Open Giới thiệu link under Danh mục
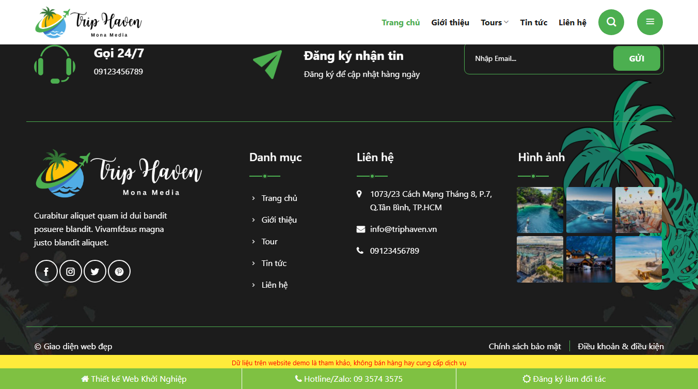The image size is (698, 389). click(279, 220)
